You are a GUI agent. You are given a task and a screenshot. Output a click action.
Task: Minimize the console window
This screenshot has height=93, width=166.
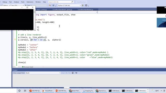click(22, 7)
